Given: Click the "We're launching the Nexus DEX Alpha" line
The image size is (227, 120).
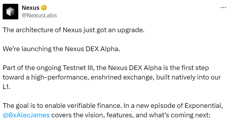Looking at the screenshot, I should (x=61, y=49).
